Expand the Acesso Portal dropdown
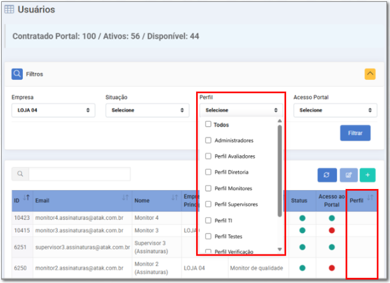 coord(335,110)
